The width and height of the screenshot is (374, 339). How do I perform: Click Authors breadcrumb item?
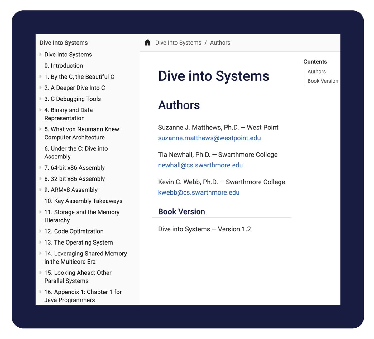[220, 43]
